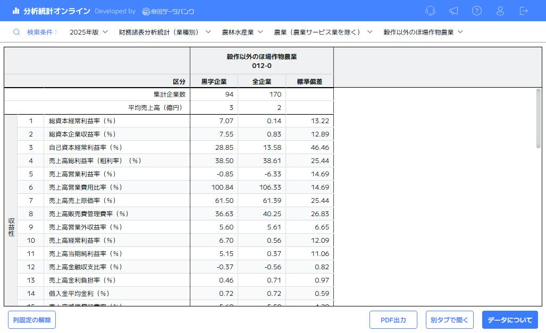Click the 列固定の解除 button
546x333 pixels.
coord(32,320)
